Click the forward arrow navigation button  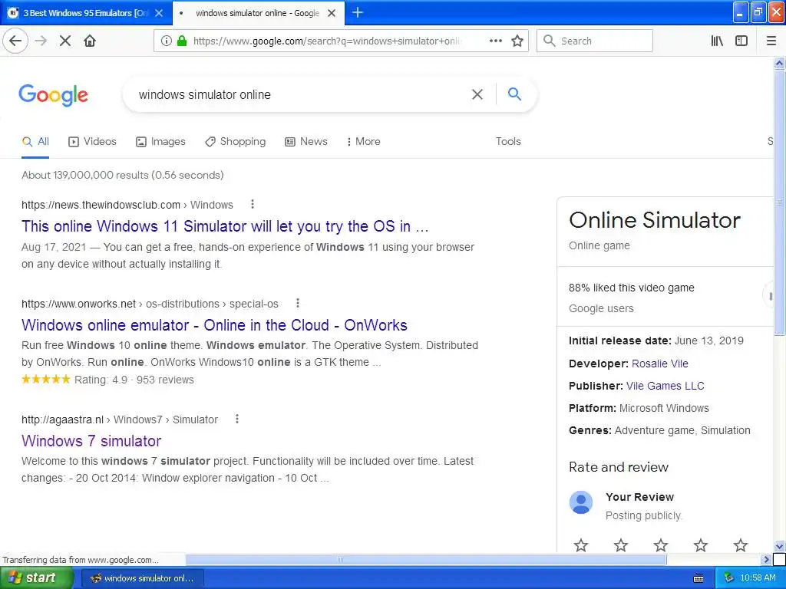[41, 41]
